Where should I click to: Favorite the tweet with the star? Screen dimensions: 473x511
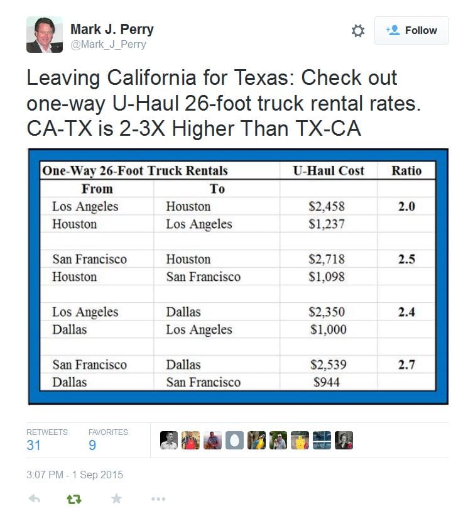pos(116,498)
